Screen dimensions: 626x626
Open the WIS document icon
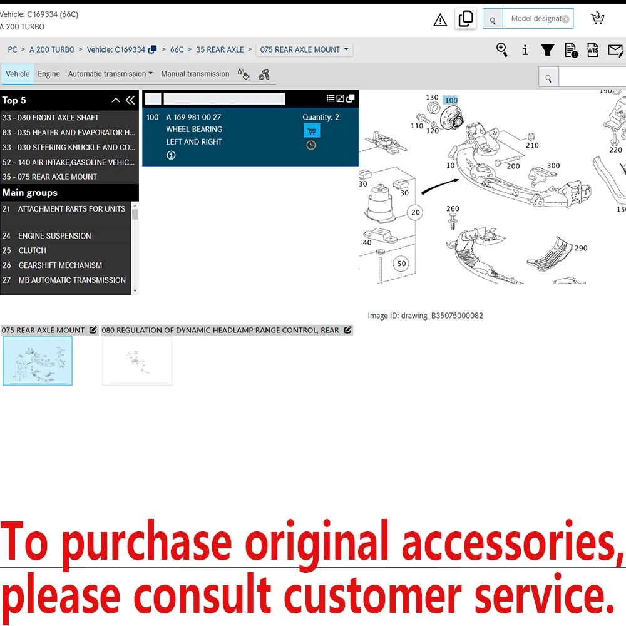click(x=593, y=50)
